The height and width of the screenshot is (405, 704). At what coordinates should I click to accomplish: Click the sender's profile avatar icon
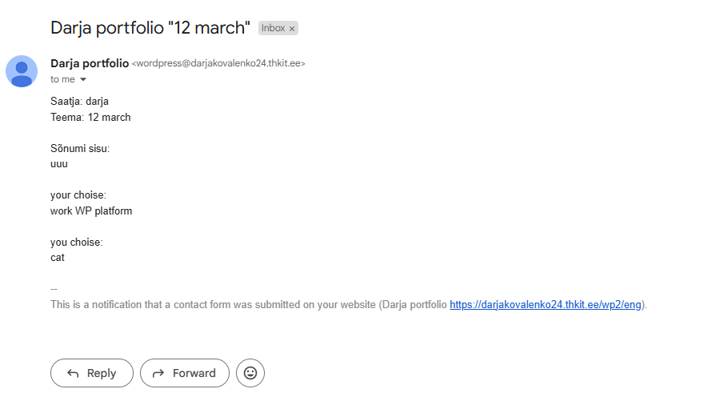(22, 71)
